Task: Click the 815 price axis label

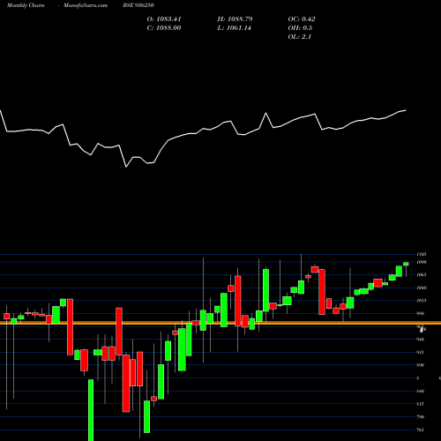Action: [420, 404]
